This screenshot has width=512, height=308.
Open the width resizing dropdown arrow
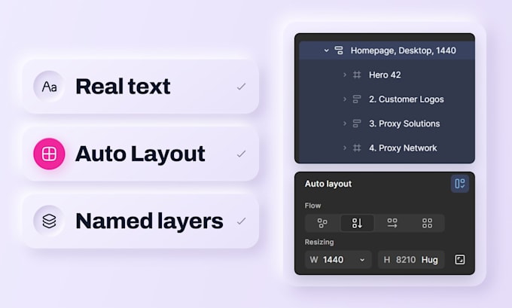tap(362, 260)
